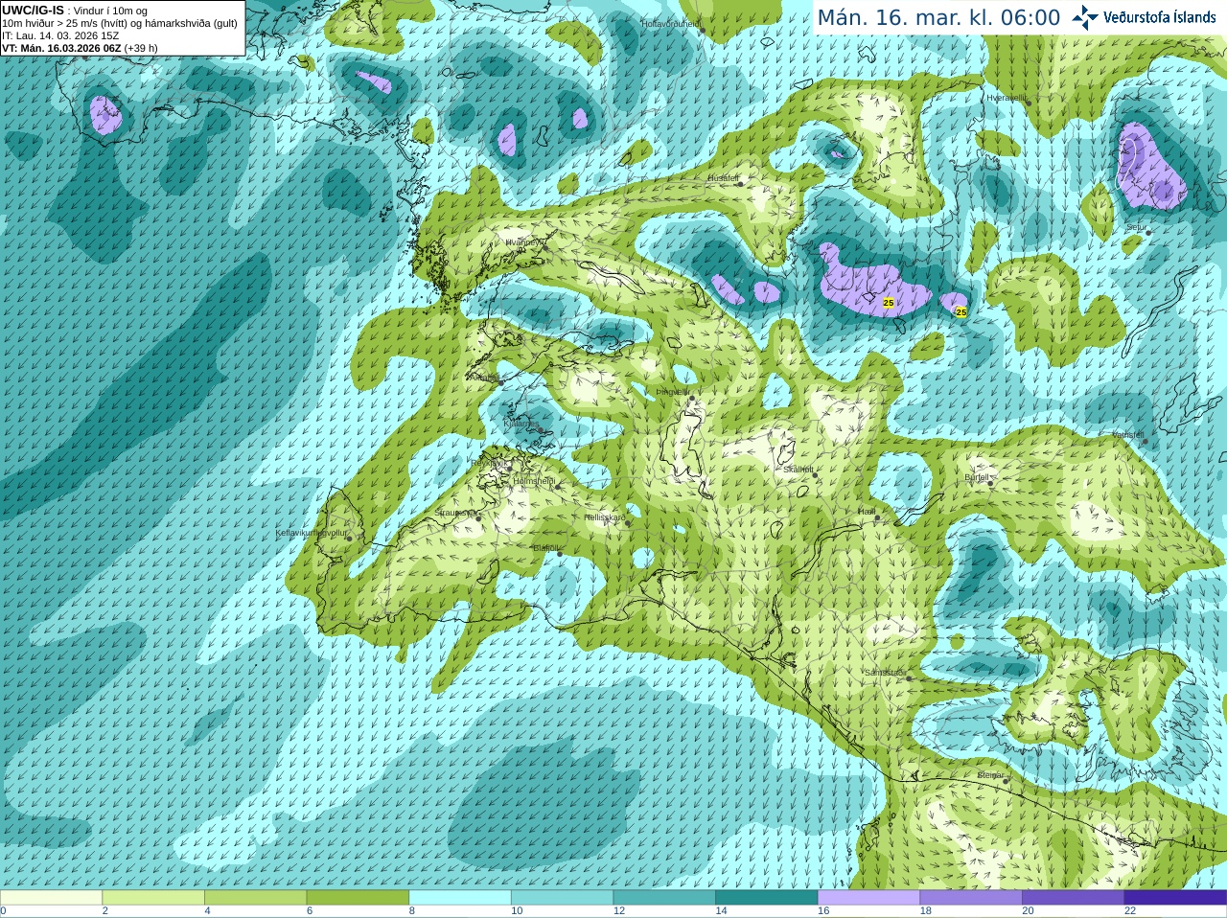1227x918 pixels.
Task: Select the UWC/IG-IS model title line
Action: tap(75, 11)
